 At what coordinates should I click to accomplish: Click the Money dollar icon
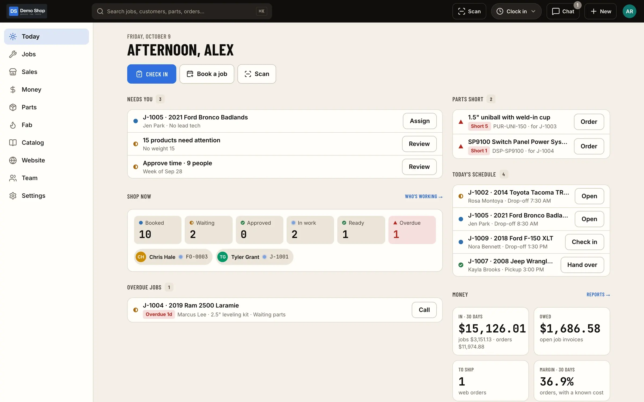point(13,90)
